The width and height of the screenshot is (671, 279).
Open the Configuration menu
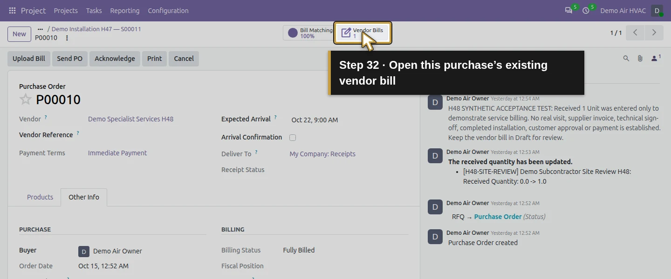point(168,10)
